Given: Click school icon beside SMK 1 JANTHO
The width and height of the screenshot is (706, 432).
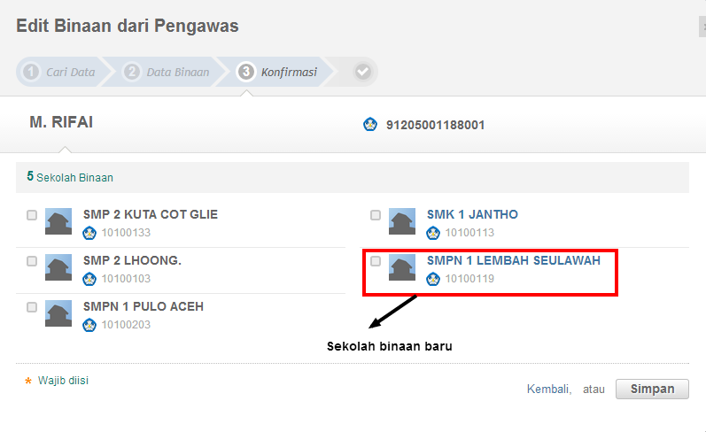Looking at the screenshot, I should click(402, 221).
